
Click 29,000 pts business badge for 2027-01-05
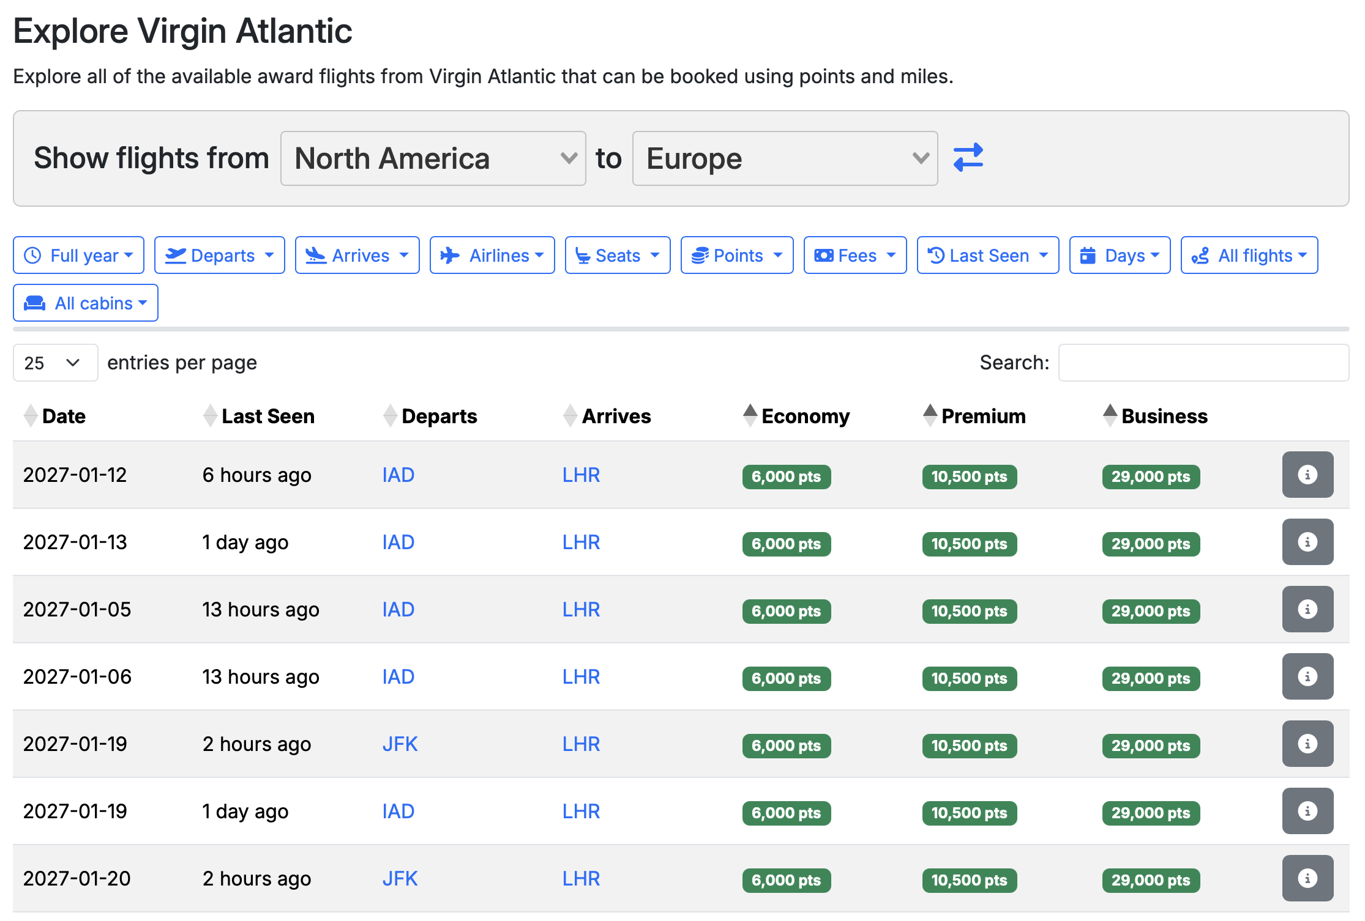tap(1151, 611)
